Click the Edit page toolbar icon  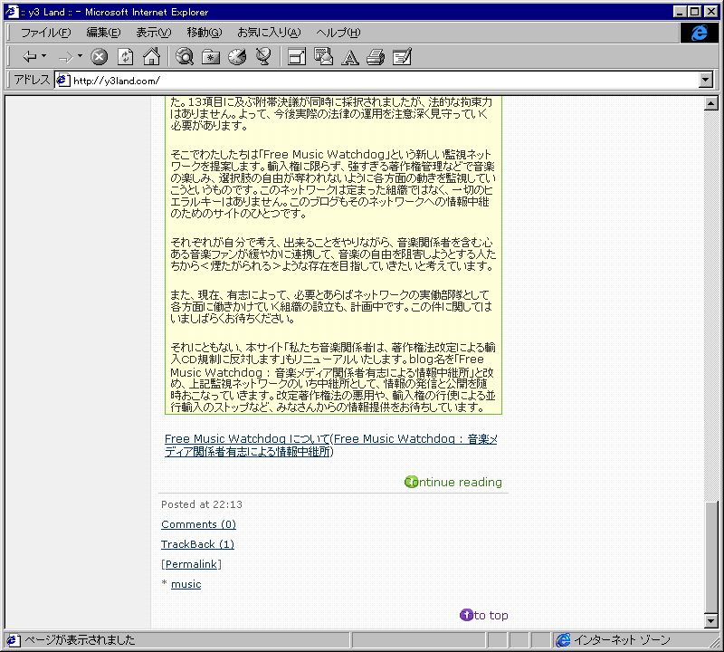click(x=402, y=57)
